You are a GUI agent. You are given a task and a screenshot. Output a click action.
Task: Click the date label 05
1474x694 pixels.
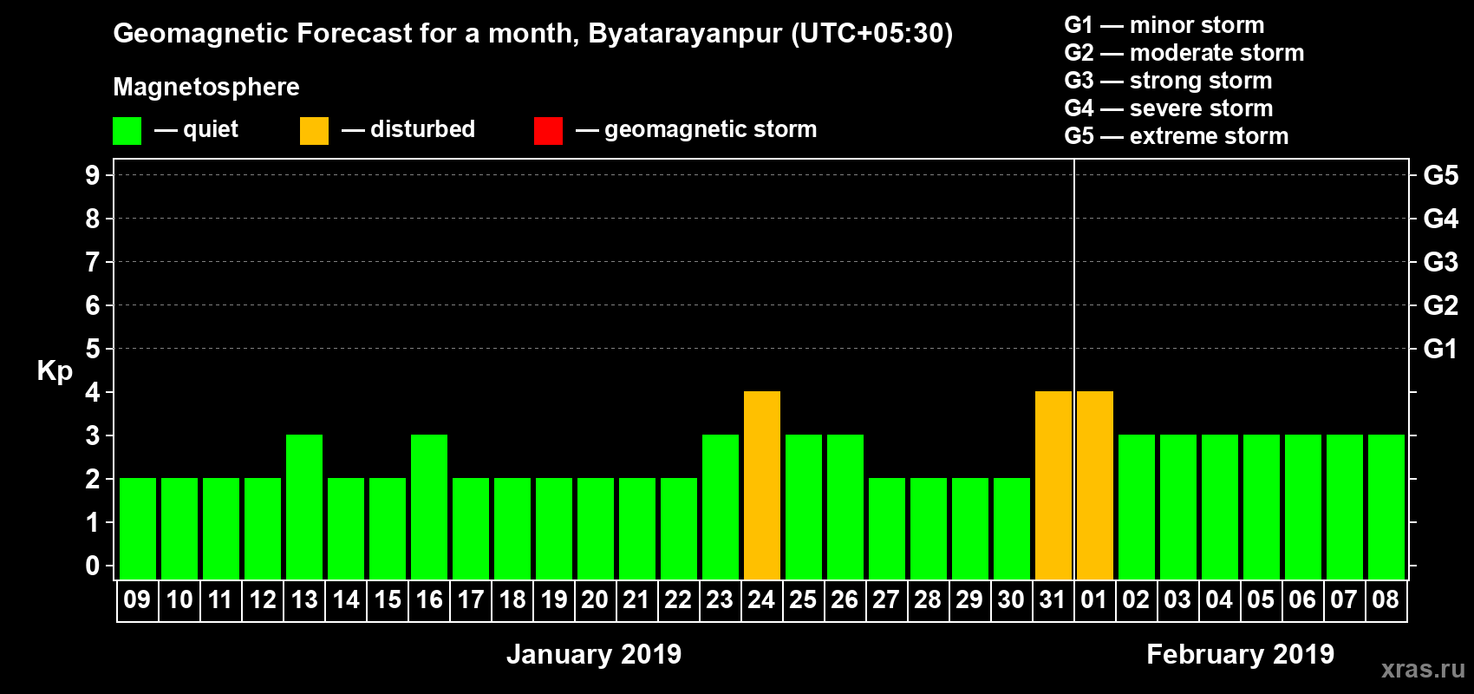click(1261, 599)
